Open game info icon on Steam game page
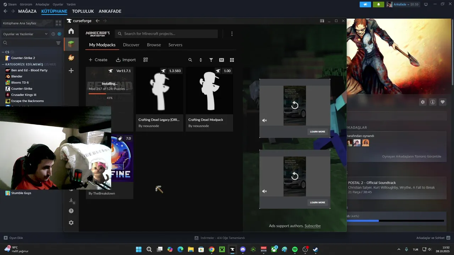 (x=433, y=102)
